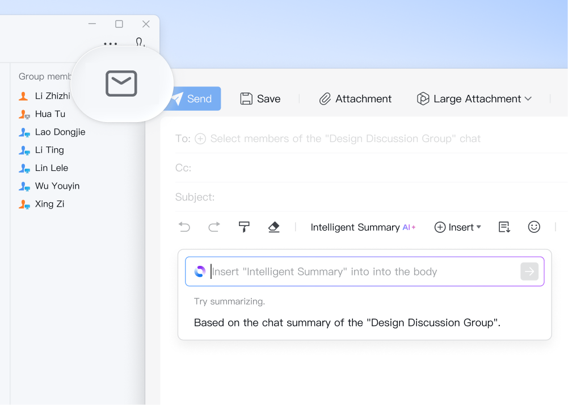This screenshot has height=405, width=568.
Task: Open the three-dots more options menu
Action: [x=111, y=44]
